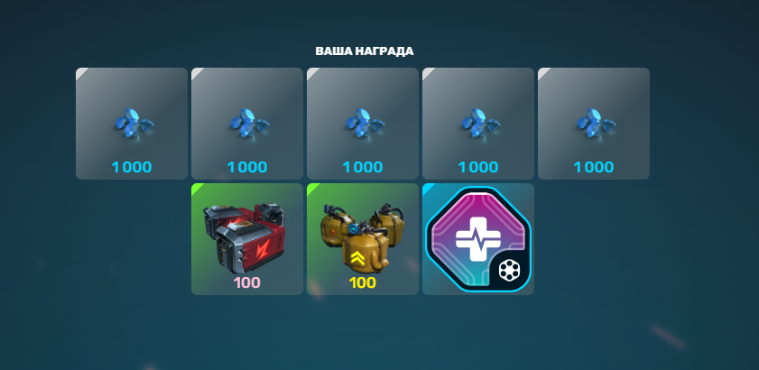759x370 pixels.
Task: Select the rightmost blue crystals reward icon
Action: (596, 123)
